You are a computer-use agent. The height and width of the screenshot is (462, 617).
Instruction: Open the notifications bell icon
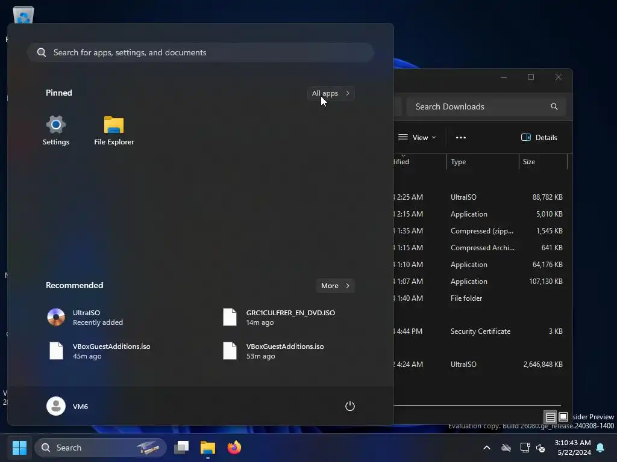[x=601, y=448]
